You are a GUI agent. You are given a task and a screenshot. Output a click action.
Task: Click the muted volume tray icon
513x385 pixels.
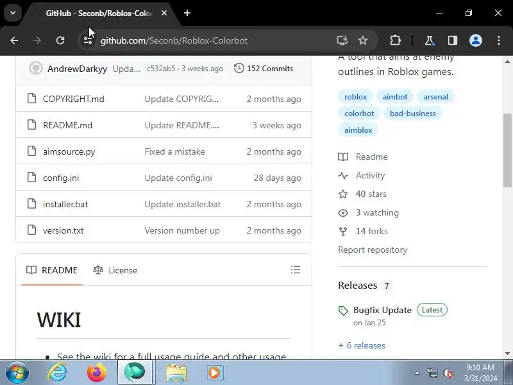tap(448, 373)
